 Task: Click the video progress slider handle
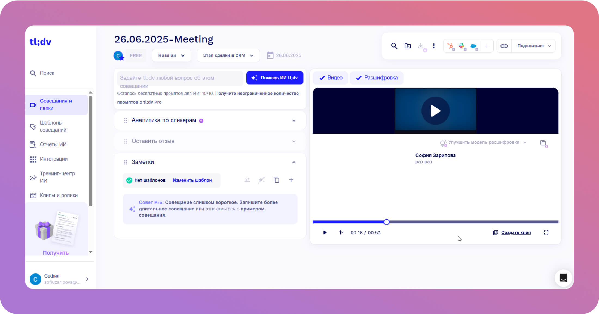[387, 222]
